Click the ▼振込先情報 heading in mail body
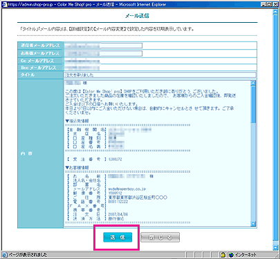280x259 pixels. pos(77,121)
